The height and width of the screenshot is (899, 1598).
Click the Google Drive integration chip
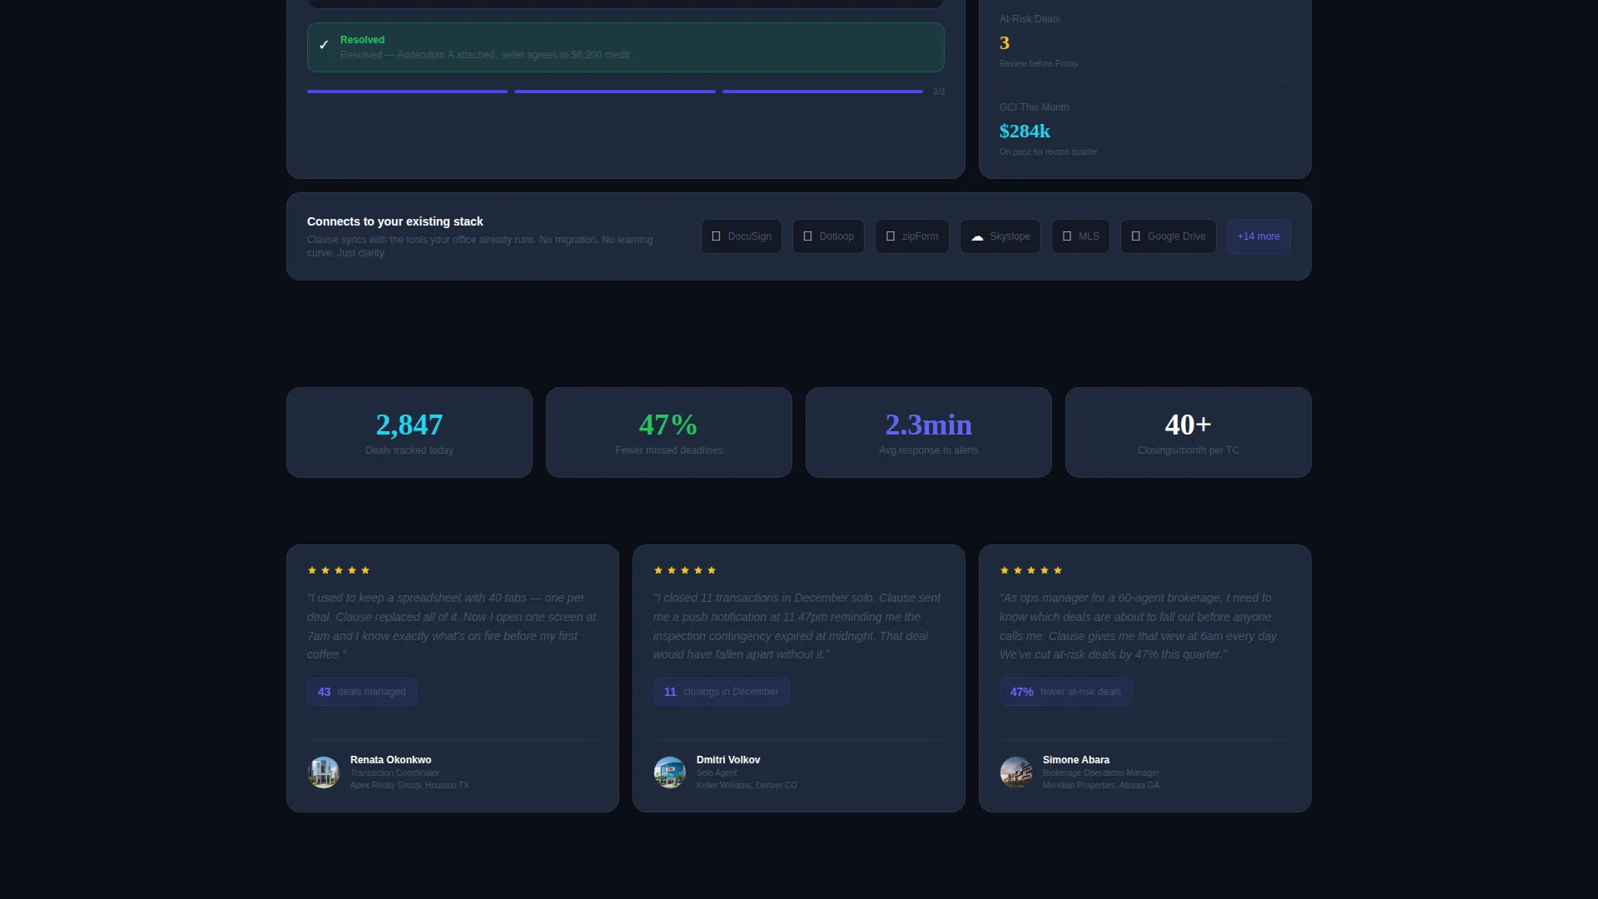pos(1168,236)
